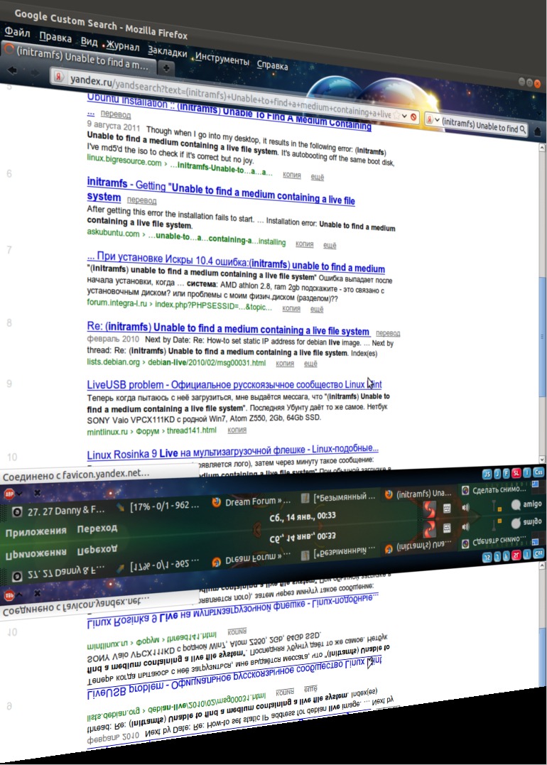
Task: Switch to upright '[17% - 0/1 - 962...' taskbar window
Action: click(x=158, y=506)
